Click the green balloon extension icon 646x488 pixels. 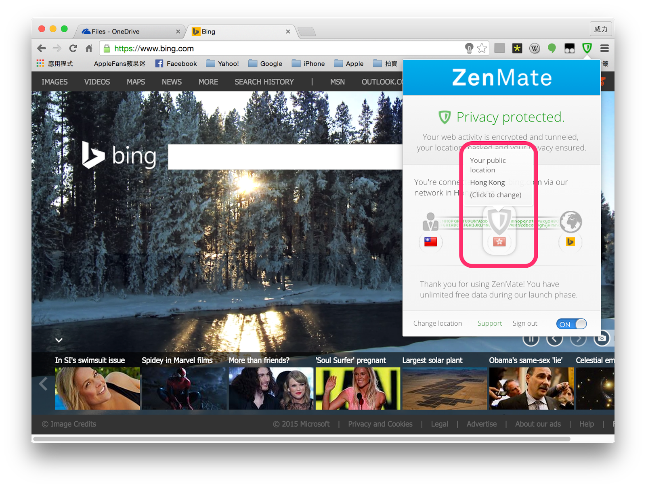point(552,48)
